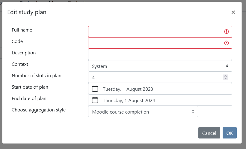This screenshot has width=246, height=149.
Task: Click the arrow on Moodle course completion select
Action: pos(193,111)
